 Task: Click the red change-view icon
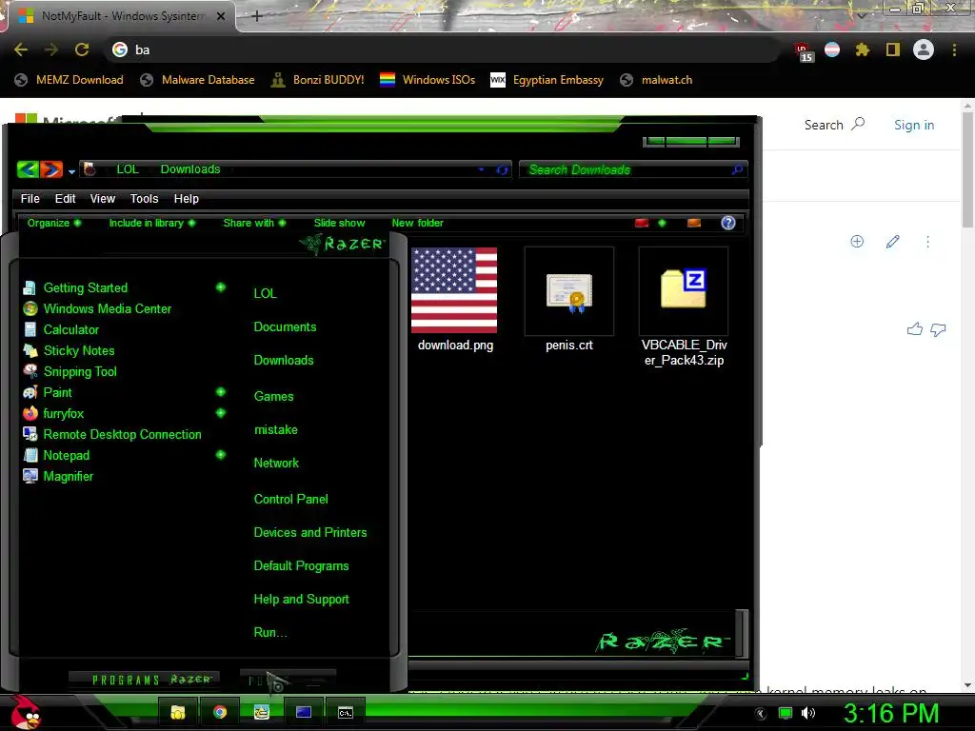coord(642,223)
